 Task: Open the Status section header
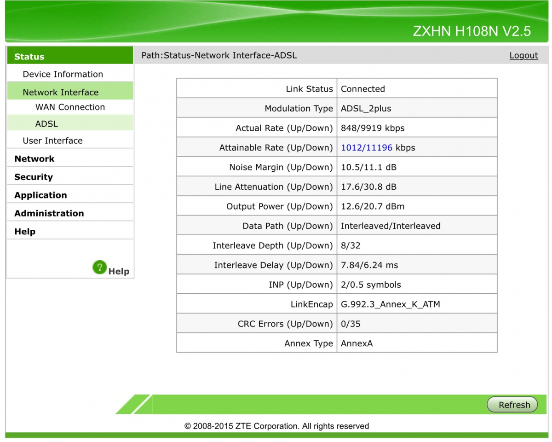pos(29,57)
